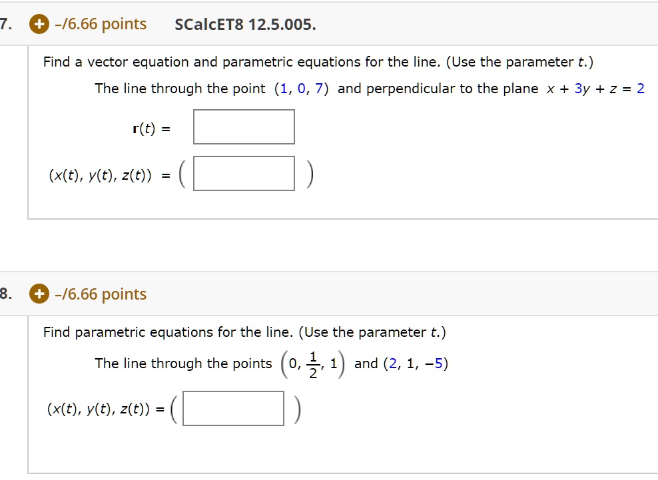Click the plus indicator above the vector equation problem

(39, 23)
